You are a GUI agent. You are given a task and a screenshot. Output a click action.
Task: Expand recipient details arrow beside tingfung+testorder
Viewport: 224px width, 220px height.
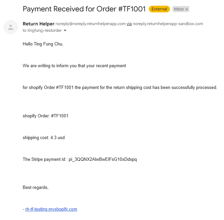point(65,31)
